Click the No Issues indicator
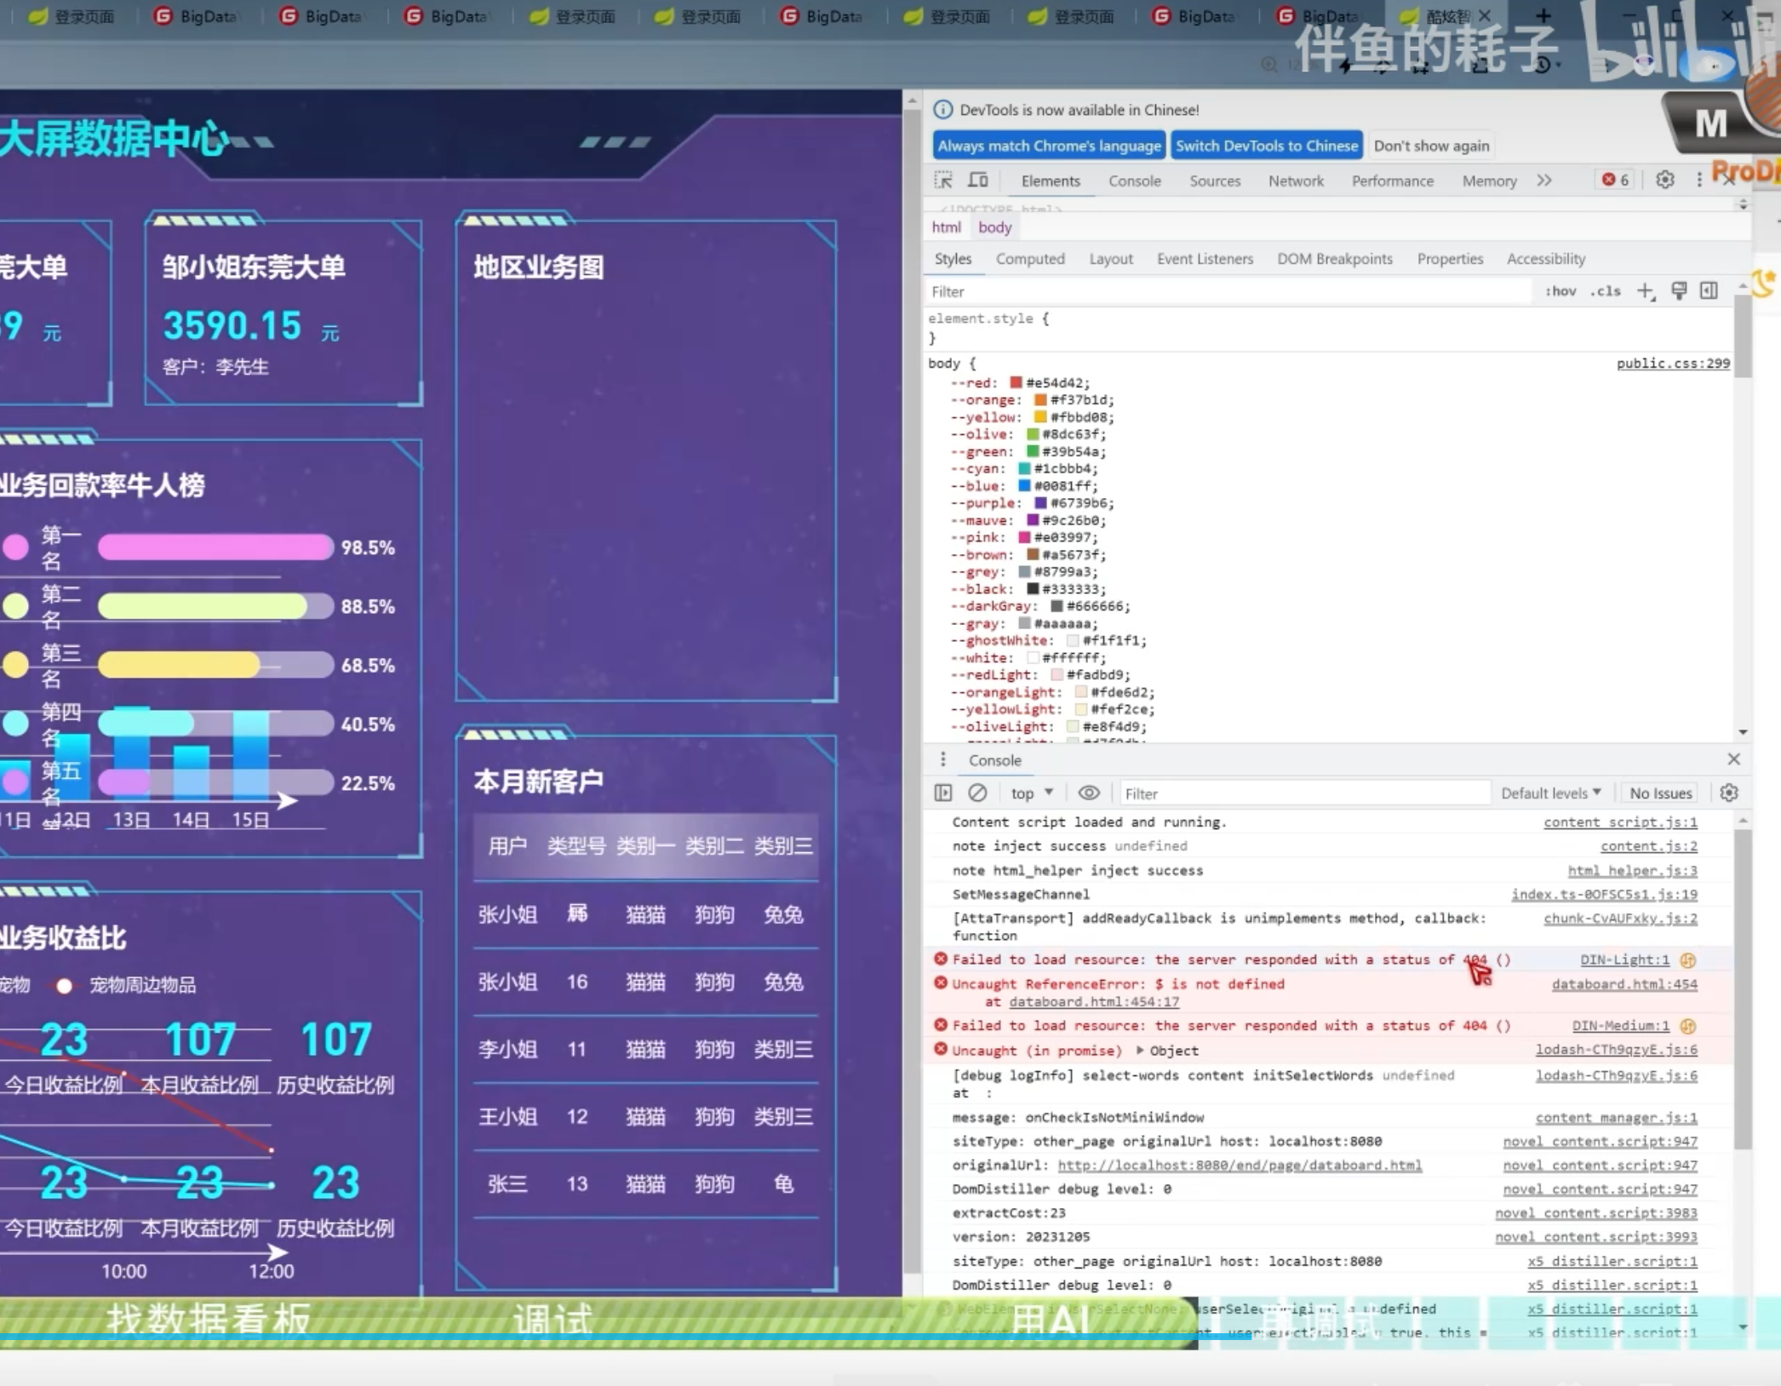This screenshot has width=1781, height=1386. (x=1658, y=793)
